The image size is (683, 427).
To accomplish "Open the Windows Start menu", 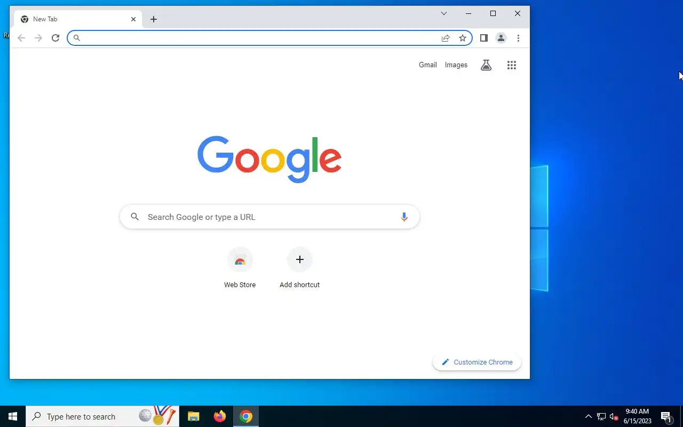I will coord(13,416).
